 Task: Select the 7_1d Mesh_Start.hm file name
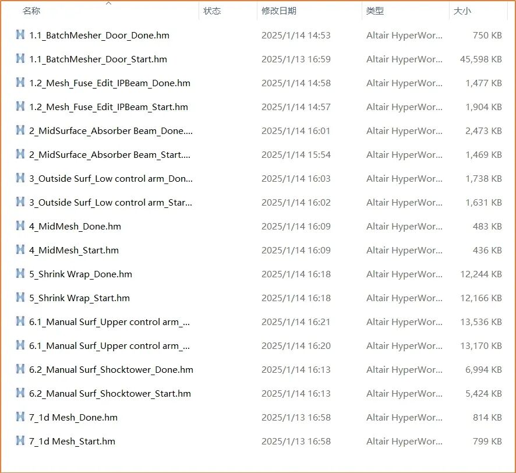[72, 441]
